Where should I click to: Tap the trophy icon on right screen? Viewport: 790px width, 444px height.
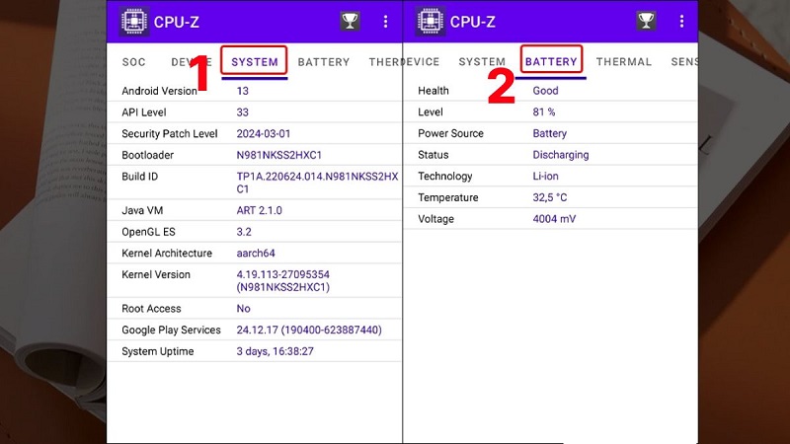[x=646, y=21]
